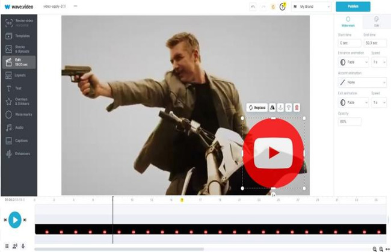The image size is (391, 252).
Task: Click the anchor icon on watermark toolbar
Action: click(280, 108)
